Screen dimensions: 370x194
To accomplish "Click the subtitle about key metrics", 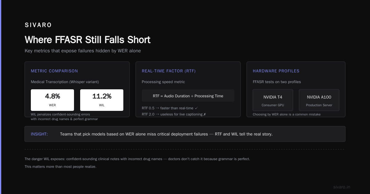I will click(x=83, y=51).
